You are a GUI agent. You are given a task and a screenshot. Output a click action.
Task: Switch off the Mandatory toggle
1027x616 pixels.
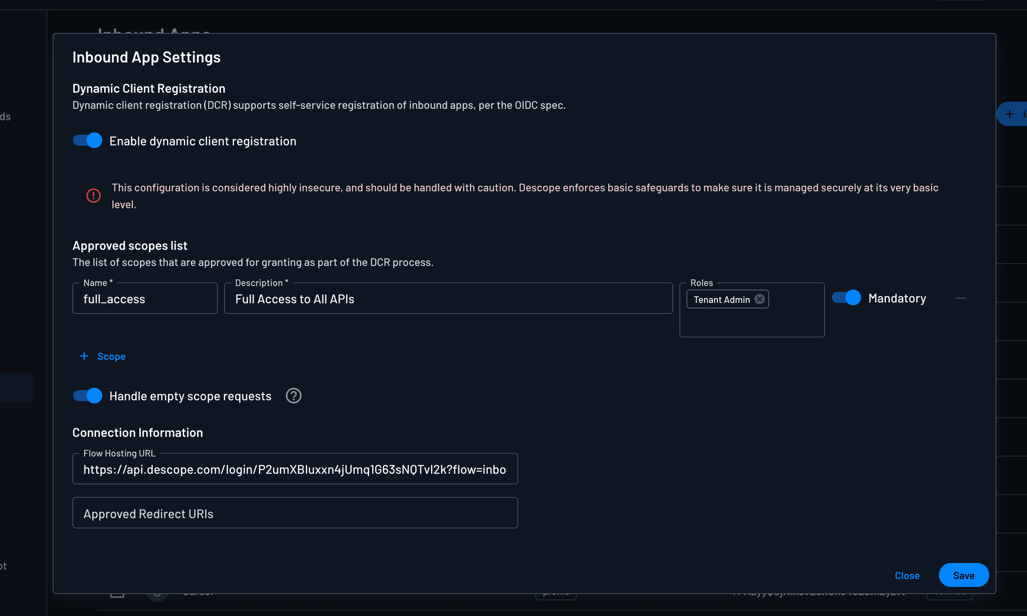846,297
